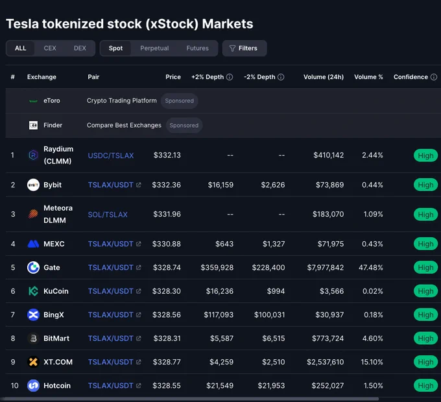The width and height of the screenshot is (441, 402).
Task: Click Compare Best Exchanges sponsored text
Action: [x=124, y=125]
